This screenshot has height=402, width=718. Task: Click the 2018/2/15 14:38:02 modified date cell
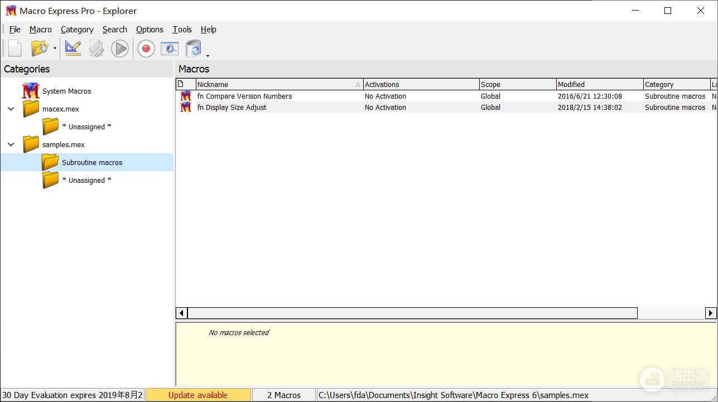click(590, 107)
